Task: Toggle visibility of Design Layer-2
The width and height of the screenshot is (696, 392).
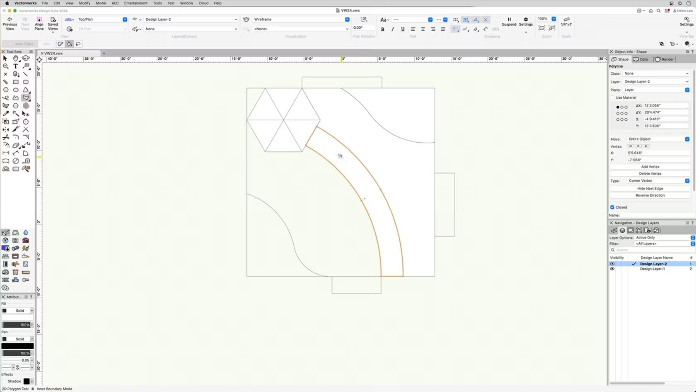Action: click(612, 264)
